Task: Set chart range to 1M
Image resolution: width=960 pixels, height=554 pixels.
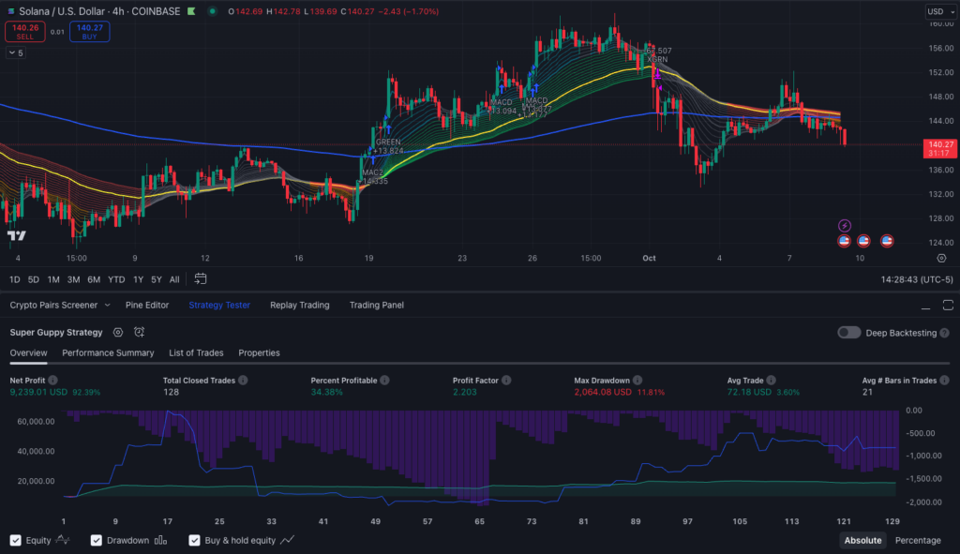Action: (53, 279)
